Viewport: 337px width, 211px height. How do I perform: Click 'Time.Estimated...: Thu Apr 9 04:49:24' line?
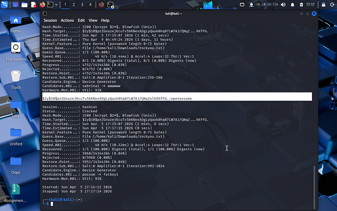point(107,40)
